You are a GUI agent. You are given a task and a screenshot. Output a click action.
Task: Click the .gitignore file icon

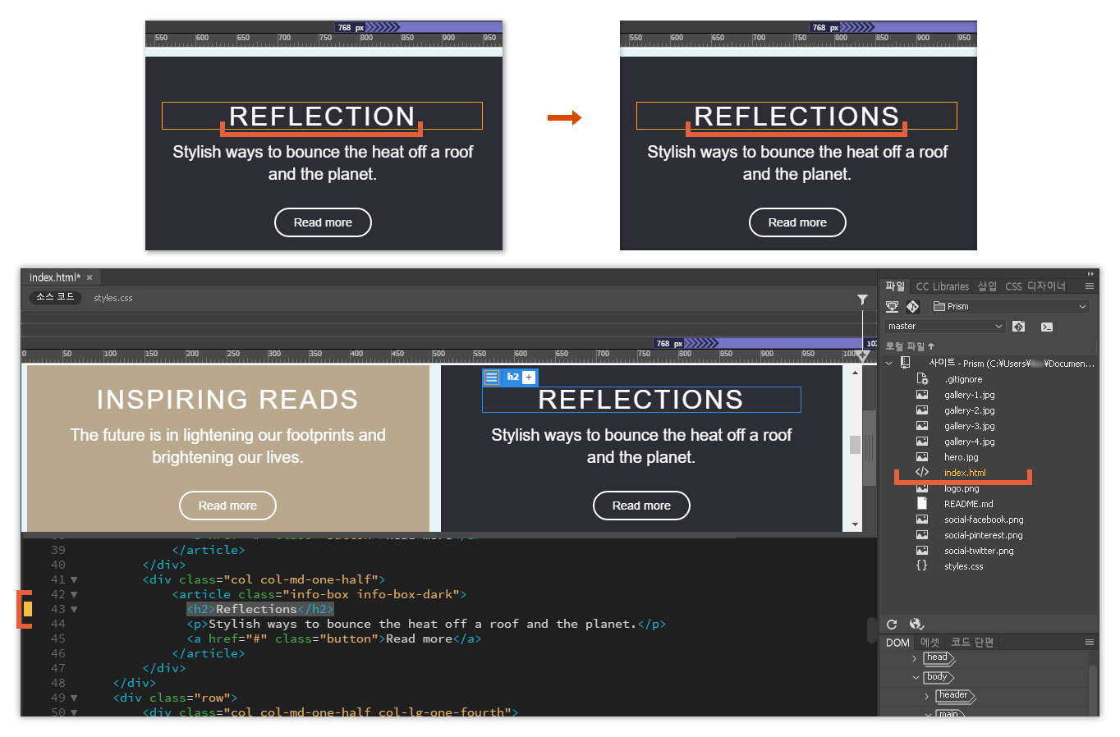(922, 379)
